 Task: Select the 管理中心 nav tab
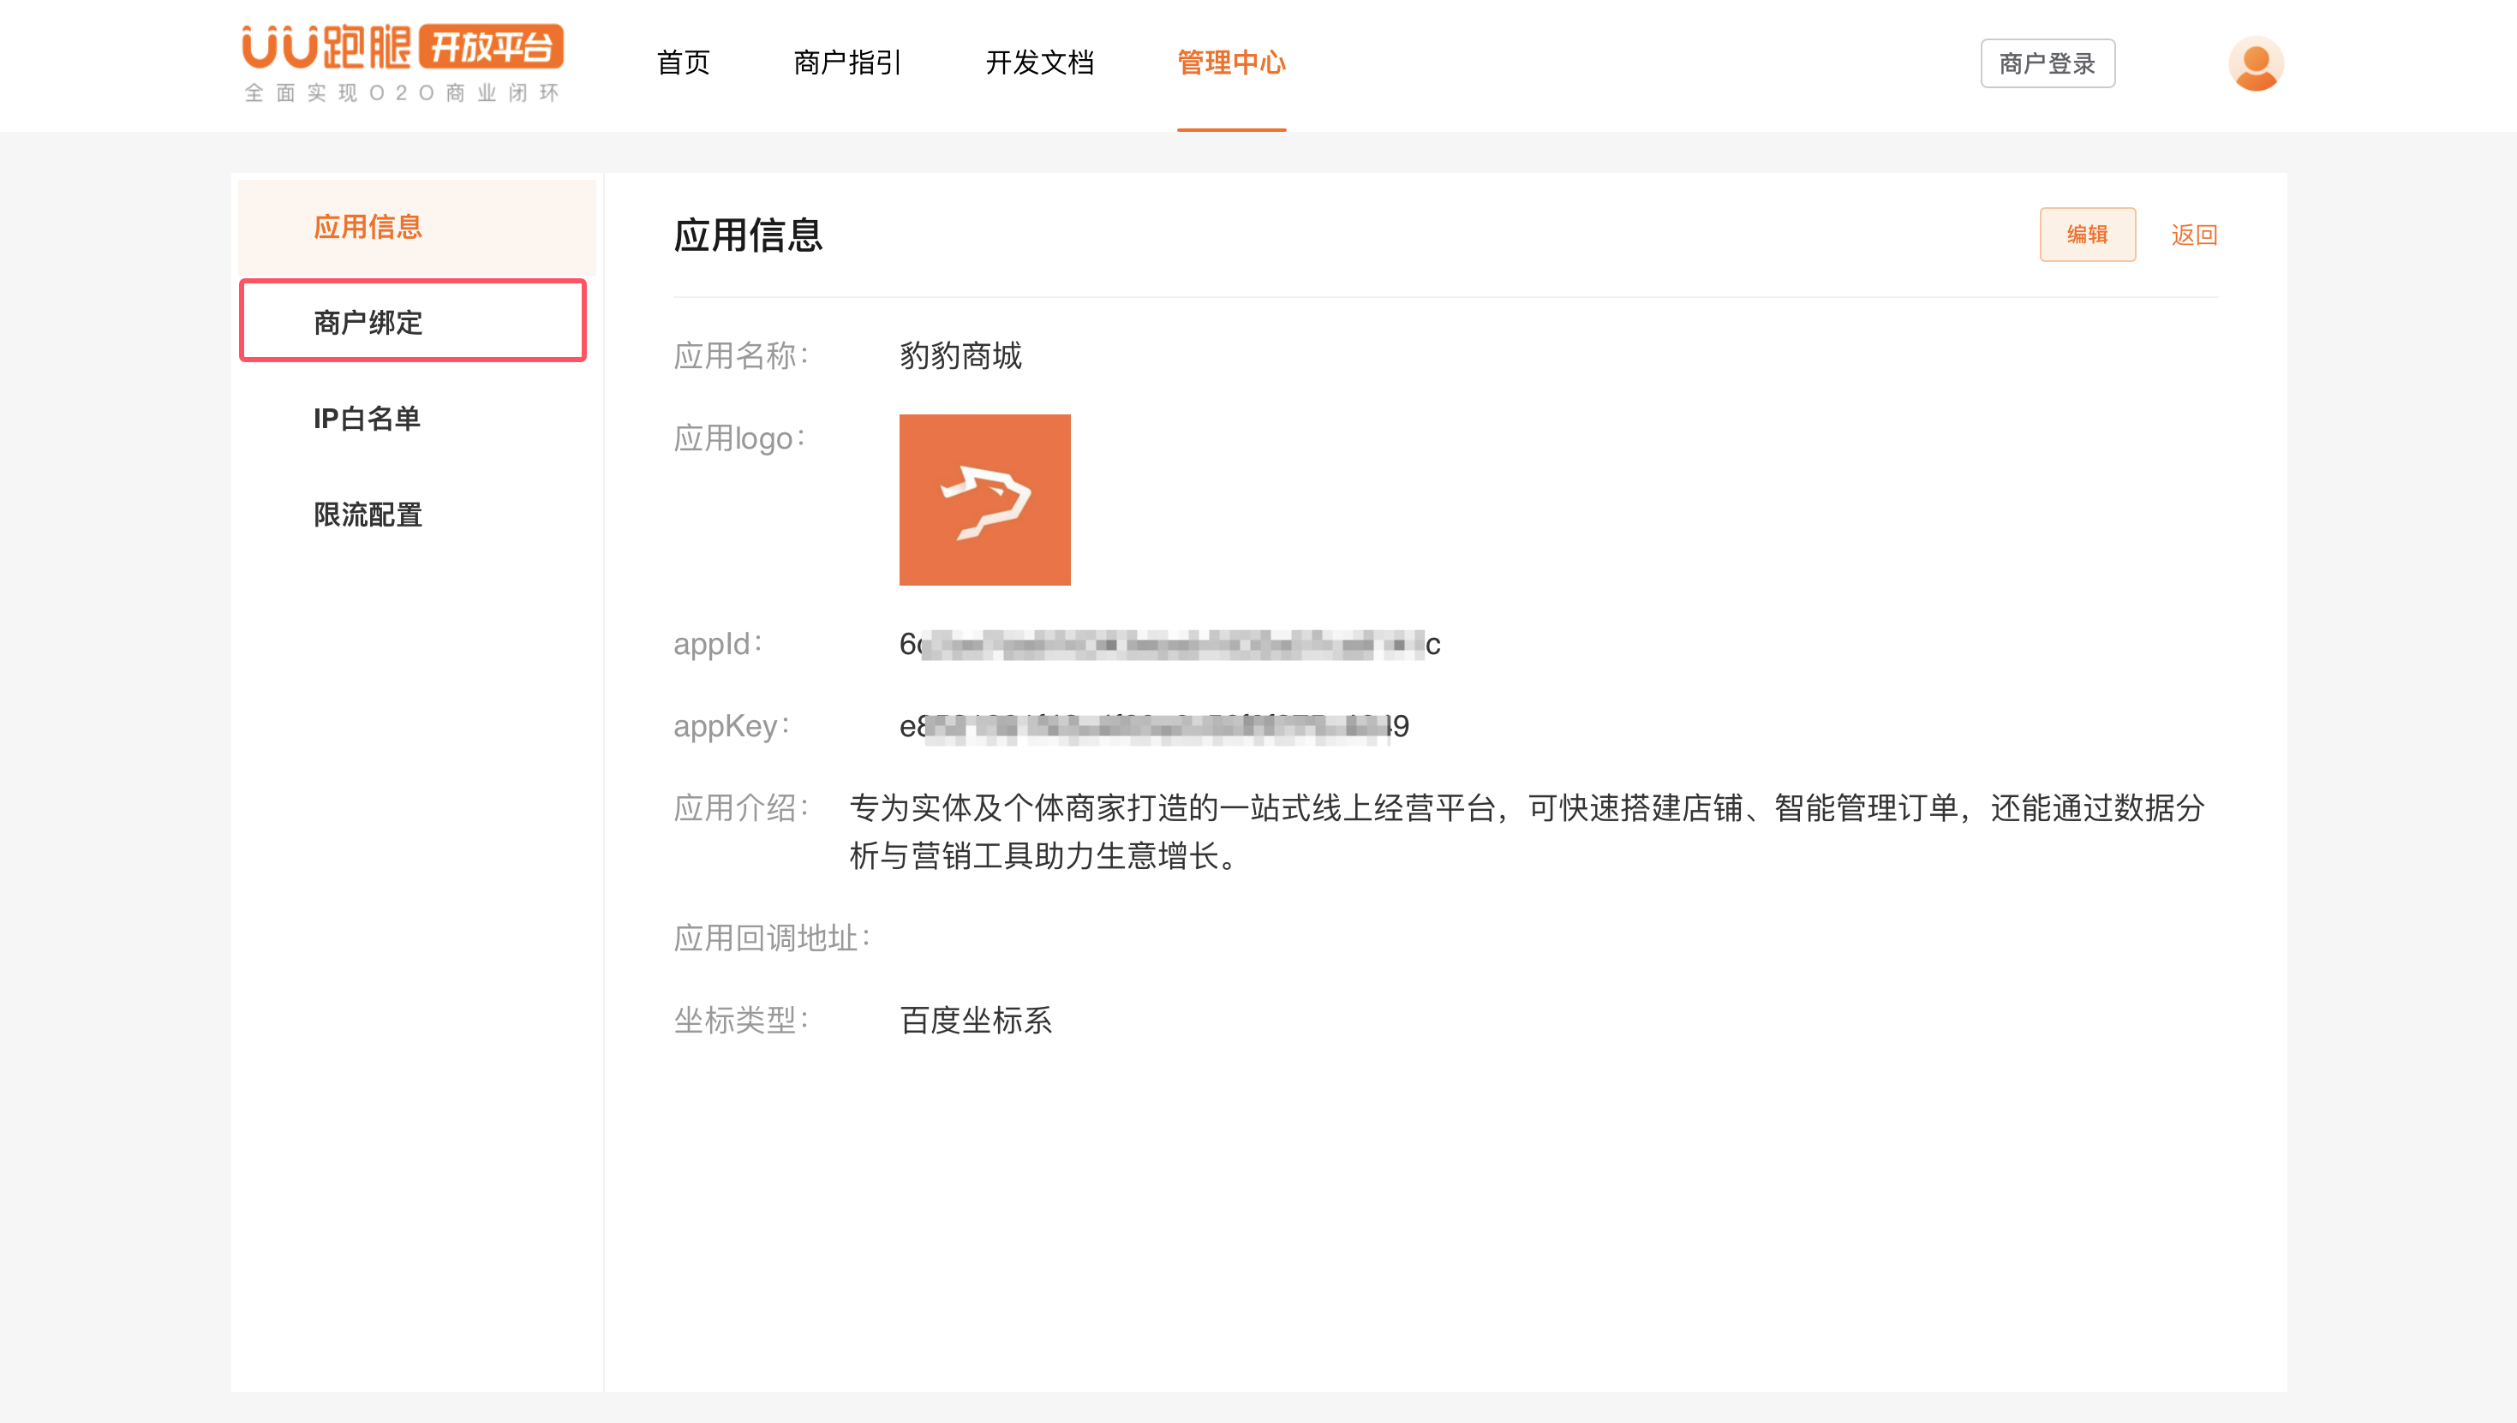coord(1230,63)
